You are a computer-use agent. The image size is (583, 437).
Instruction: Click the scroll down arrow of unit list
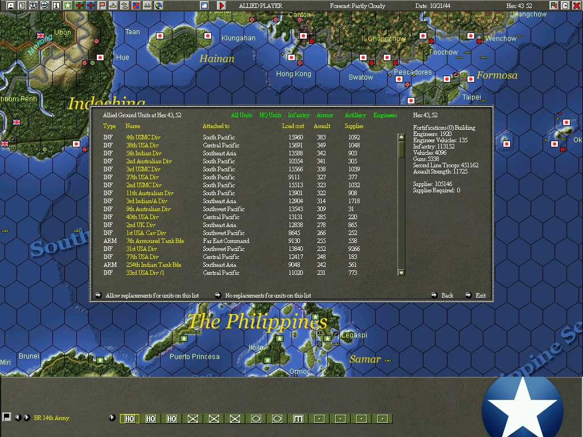[401, 273]
